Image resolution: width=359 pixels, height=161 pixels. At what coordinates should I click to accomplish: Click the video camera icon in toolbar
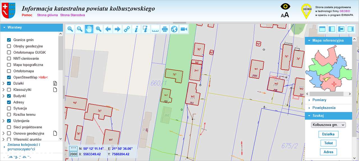184,29
